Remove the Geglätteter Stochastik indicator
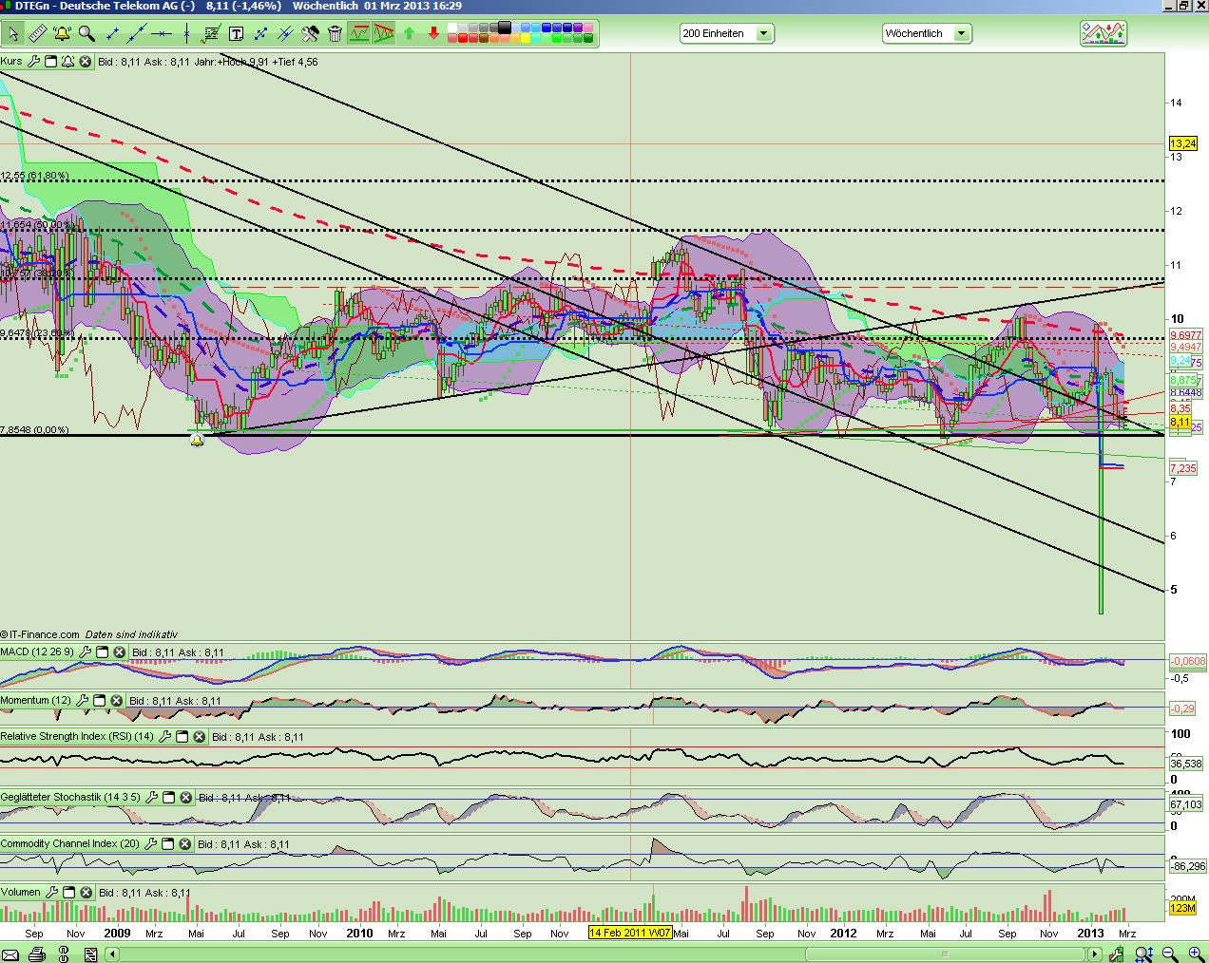Viewport: 1209px width, 963px height. [185, 798]
